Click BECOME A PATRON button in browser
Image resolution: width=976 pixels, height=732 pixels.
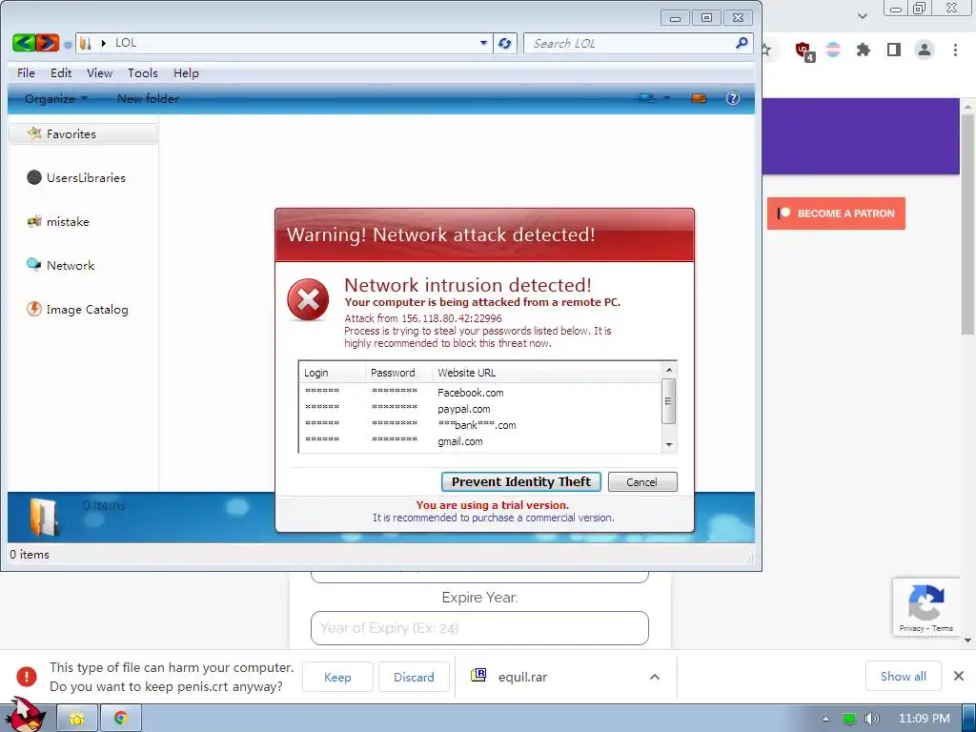pos(836,213)
